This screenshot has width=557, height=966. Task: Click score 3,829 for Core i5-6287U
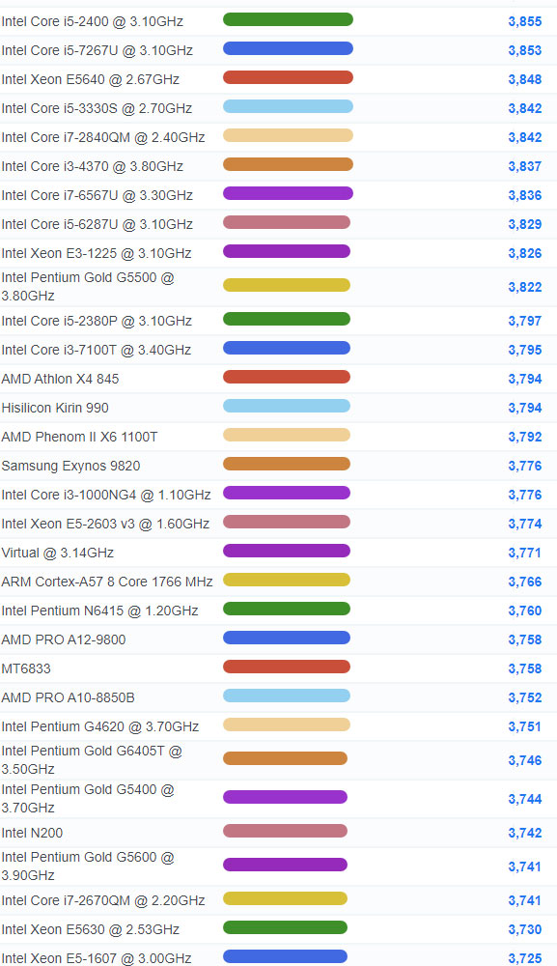click(525, 224)
